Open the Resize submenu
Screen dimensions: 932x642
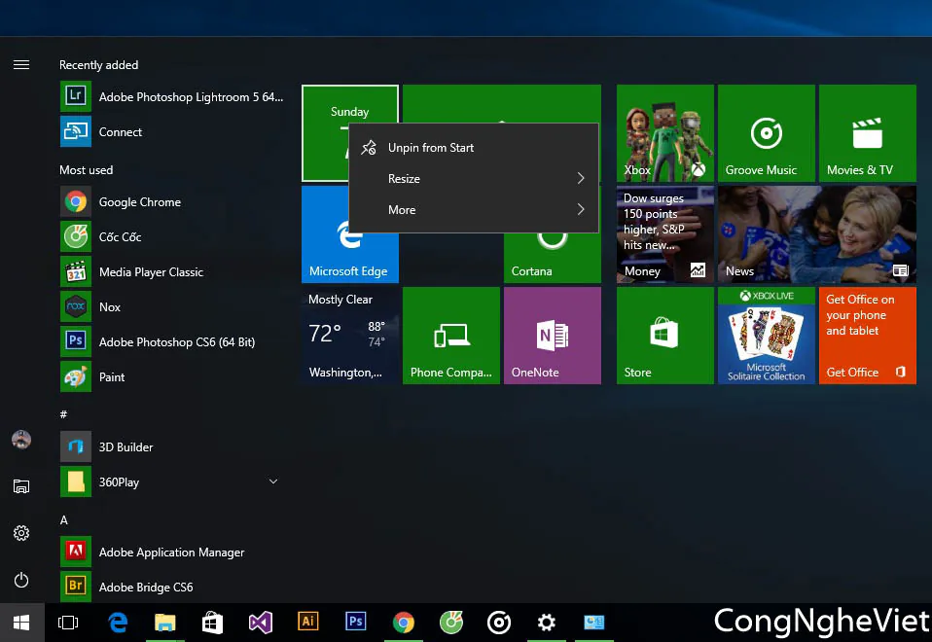(x=474, y=178)
